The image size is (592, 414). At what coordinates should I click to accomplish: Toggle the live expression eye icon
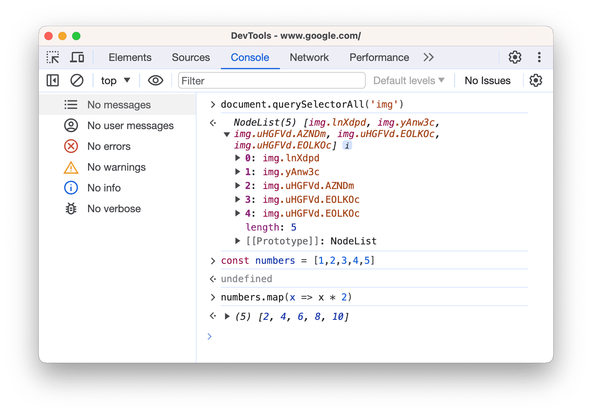[x=155, y=80]
